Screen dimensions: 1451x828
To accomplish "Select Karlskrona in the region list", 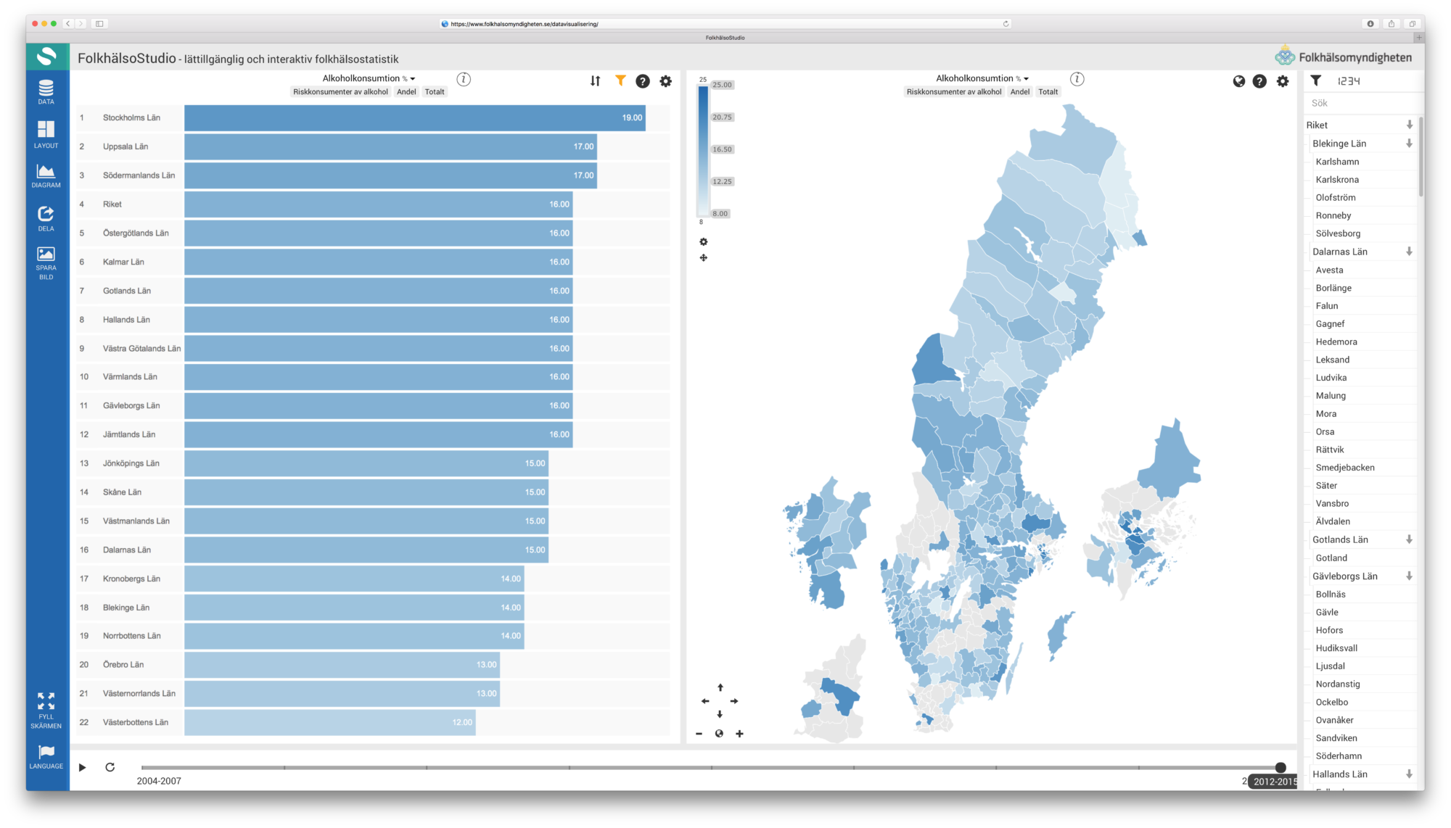I will [x=1337, y=180].
